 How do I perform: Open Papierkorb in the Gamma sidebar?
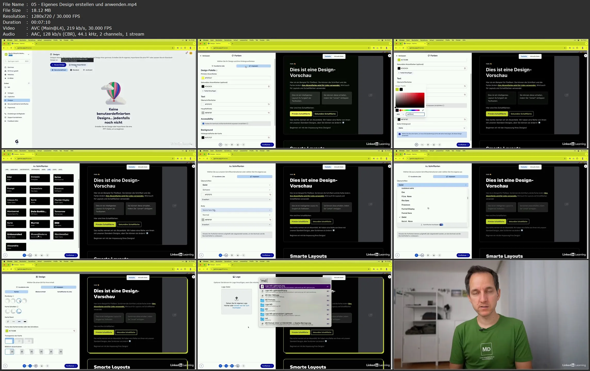(x=11, y=108)
